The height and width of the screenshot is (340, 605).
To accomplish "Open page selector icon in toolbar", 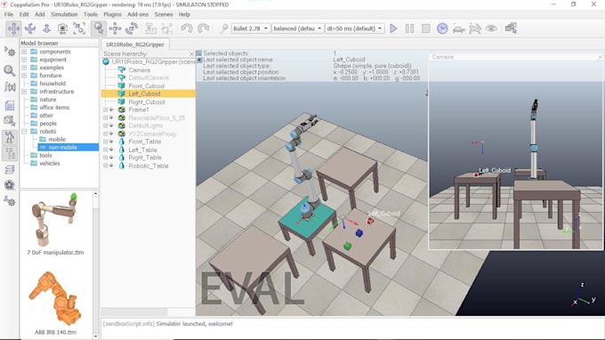I will click(x=511, y=28).
